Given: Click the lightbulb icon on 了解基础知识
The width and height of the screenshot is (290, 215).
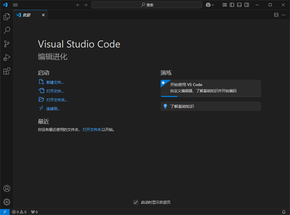Looking at the screenshot, I should 165,106.
